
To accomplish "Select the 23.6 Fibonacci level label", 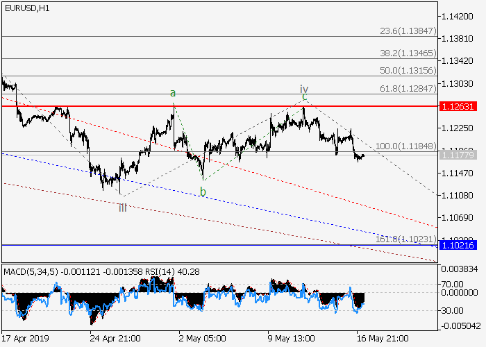I will coord(406,31).
